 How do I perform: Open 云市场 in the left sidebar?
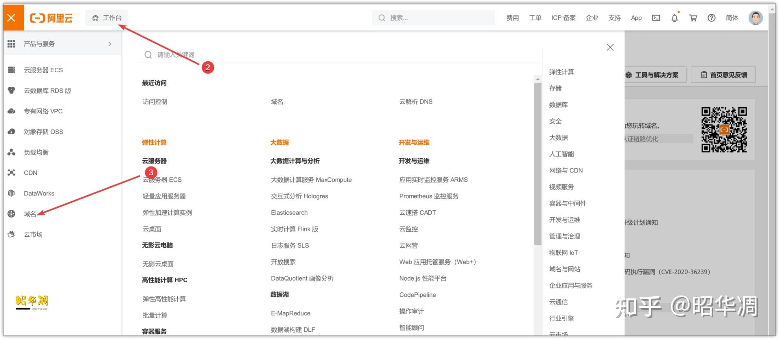coord(33,235)
